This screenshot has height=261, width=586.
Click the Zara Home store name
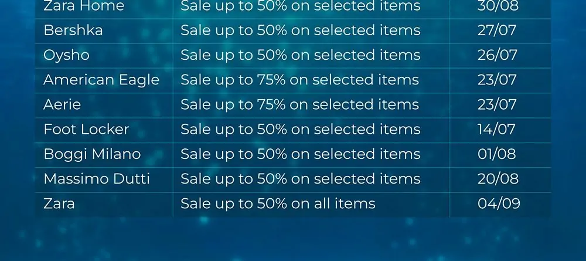click(x=84, y=6)
